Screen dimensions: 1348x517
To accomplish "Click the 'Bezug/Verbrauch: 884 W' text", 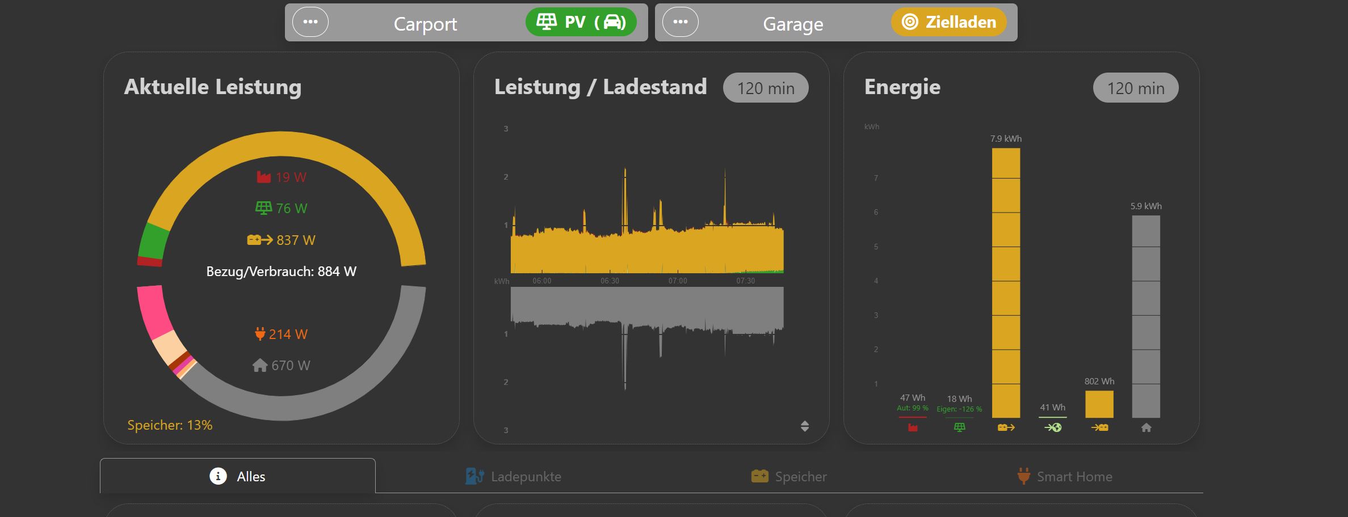I will [x=282, y=272].
